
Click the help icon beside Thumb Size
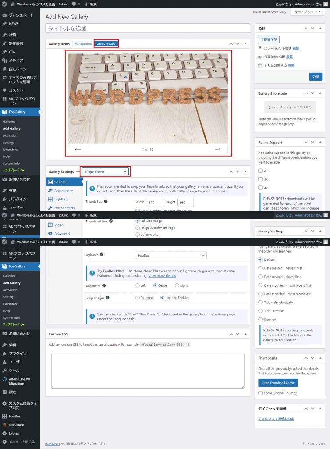coord(106,202)
